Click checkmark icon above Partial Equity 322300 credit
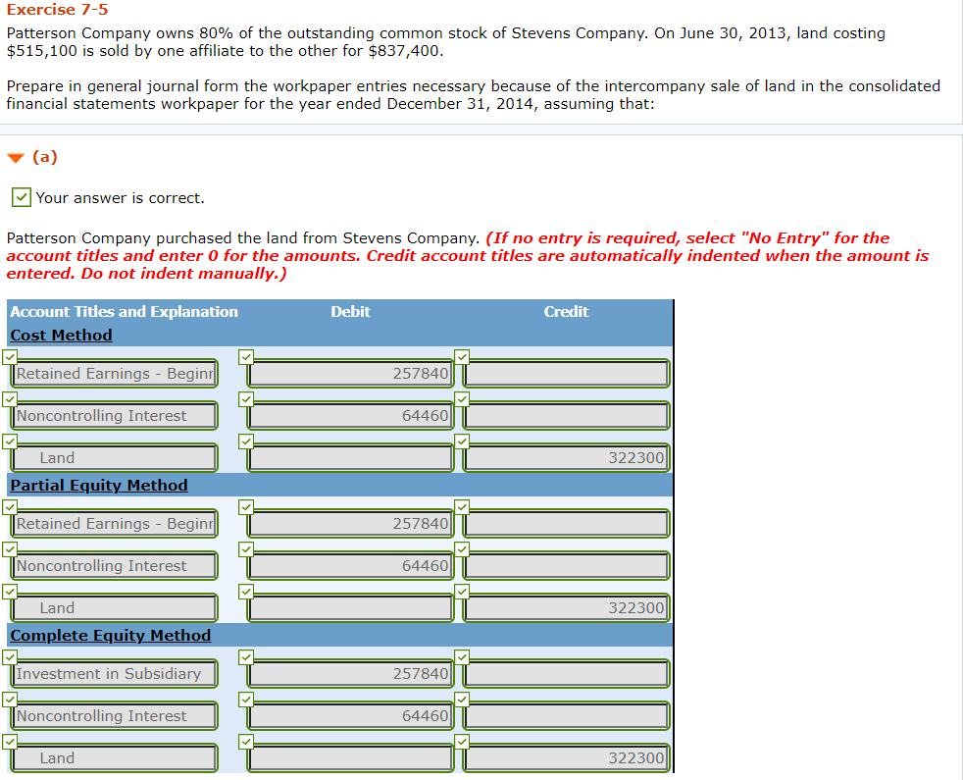Image resolution: width=963 pixels, height=780 pixels. [463, 592]
